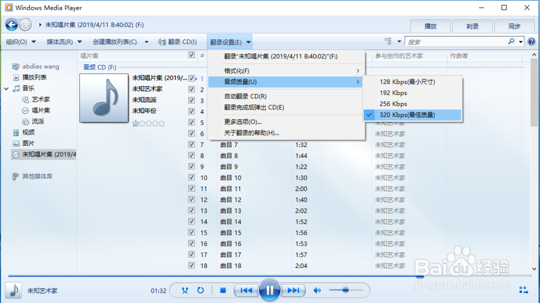The height and width of the screenshot is (303, 540).
Task: Choose 320 Kbps(最佳质量) quality
Action: pyautogui.click(x=413, y=115)
